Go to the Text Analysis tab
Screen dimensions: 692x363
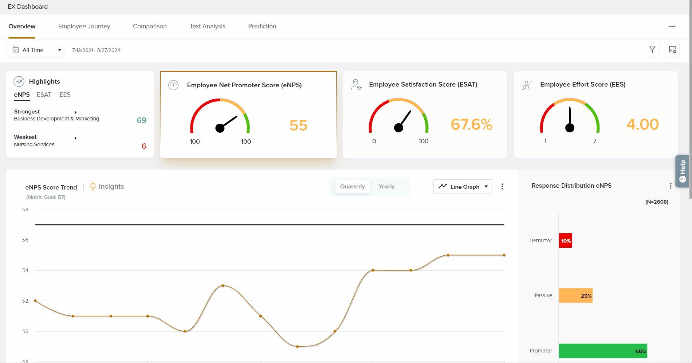(207, 26)
